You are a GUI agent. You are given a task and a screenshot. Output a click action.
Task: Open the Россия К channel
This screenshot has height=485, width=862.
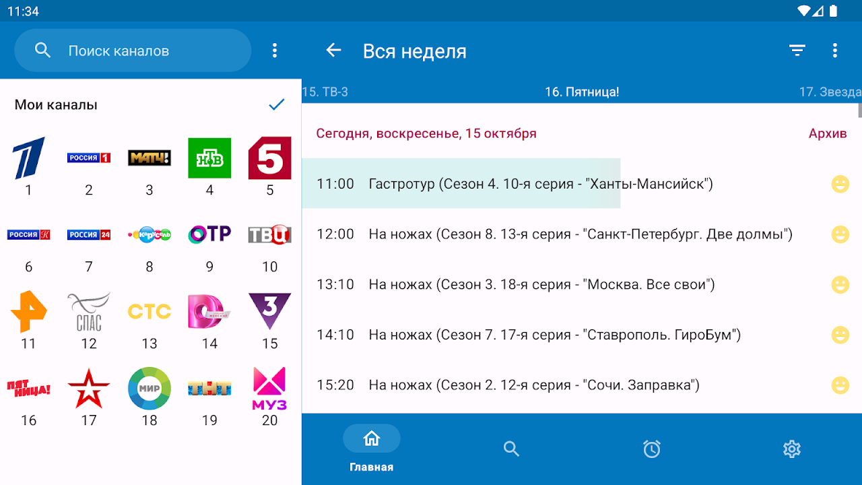(x=28, y=235)
